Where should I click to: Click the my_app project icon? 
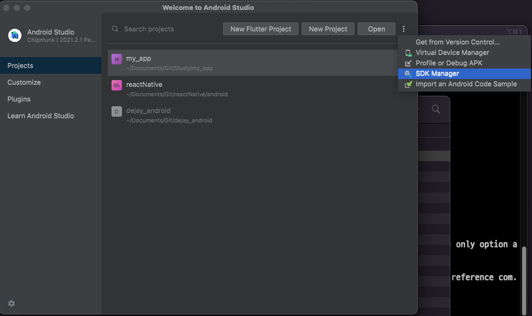117,59
